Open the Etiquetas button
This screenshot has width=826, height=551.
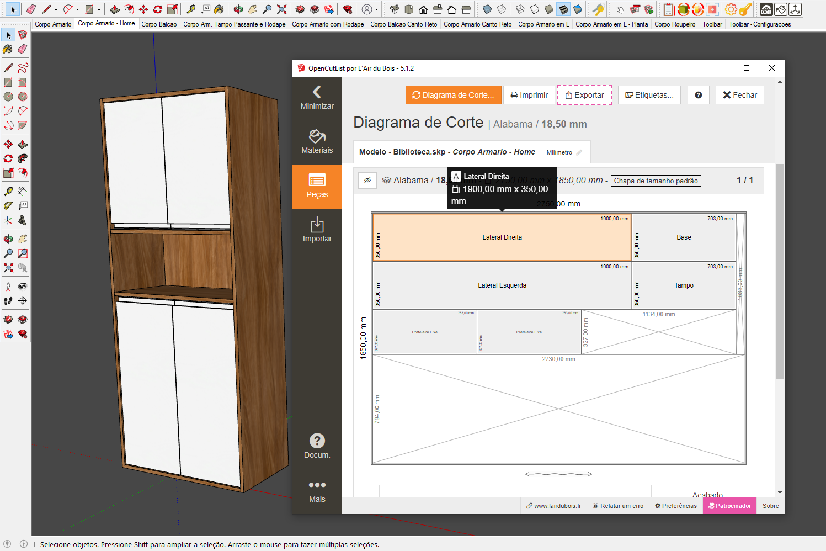pyautogui.click(x=649, y=95)
